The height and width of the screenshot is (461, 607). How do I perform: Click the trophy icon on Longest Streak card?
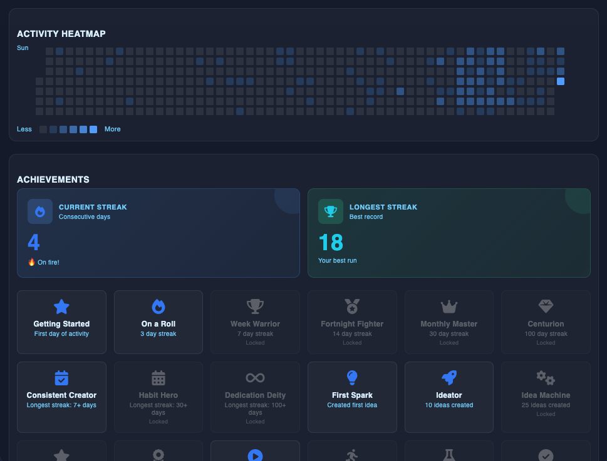[x=330, y=211]
